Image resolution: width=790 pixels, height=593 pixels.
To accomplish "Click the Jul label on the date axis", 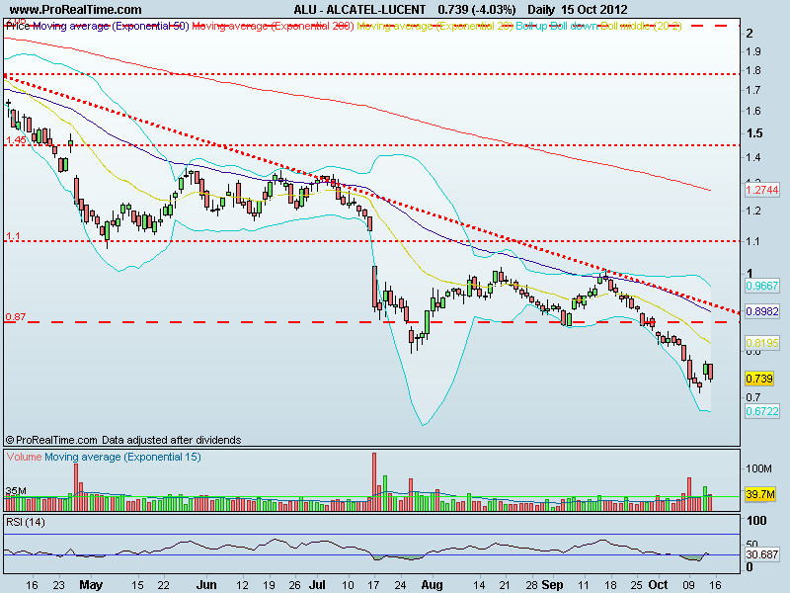I will 317,585.
